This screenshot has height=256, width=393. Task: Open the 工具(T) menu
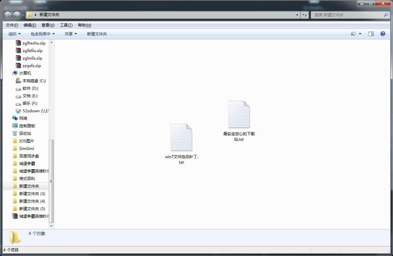(66, 25)
